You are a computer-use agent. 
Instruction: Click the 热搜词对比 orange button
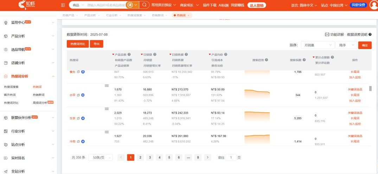tap(78, 44)
